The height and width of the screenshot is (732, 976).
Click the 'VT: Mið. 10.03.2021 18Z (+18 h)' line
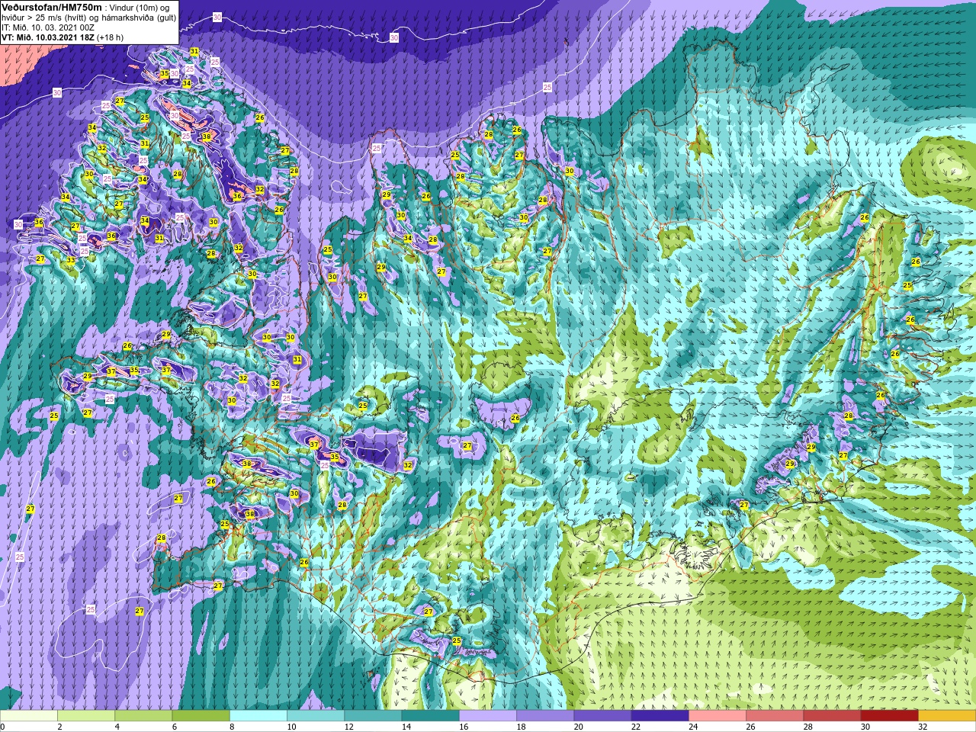63,37
